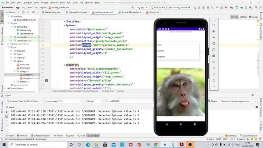Screen dimensions: 263x148
Task: Click the green Debug app bug icon
Action: click(208, 7)
